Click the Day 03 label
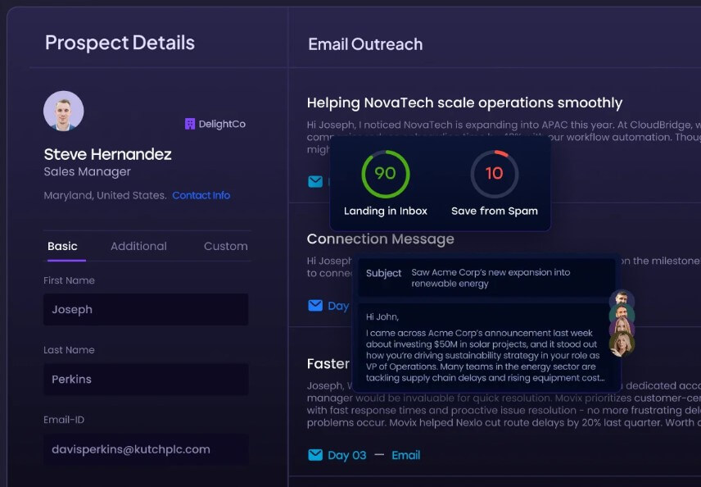Screen dimensions: 701x487 click(x=347, y=455)
